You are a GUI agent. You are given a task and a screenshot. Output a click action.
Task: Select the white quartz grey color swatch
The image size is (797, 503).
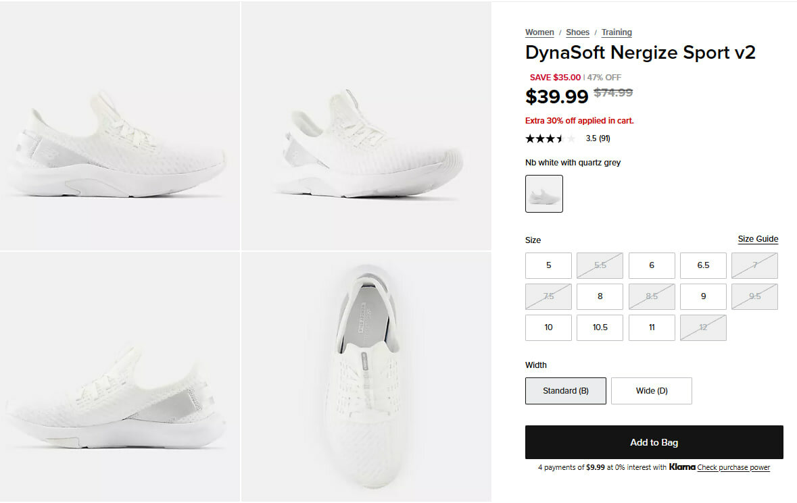tap(544, 194)
